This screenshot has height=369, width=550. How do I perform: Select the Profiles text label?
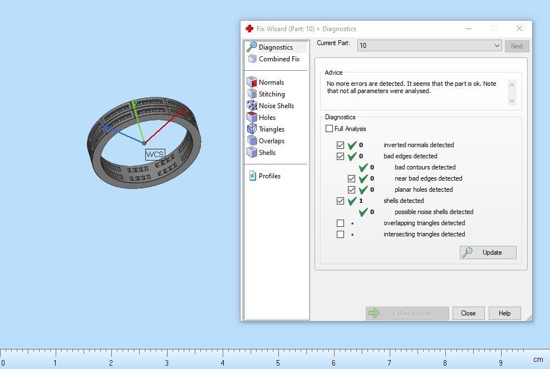pyautogui.click(x=270, y=176)
